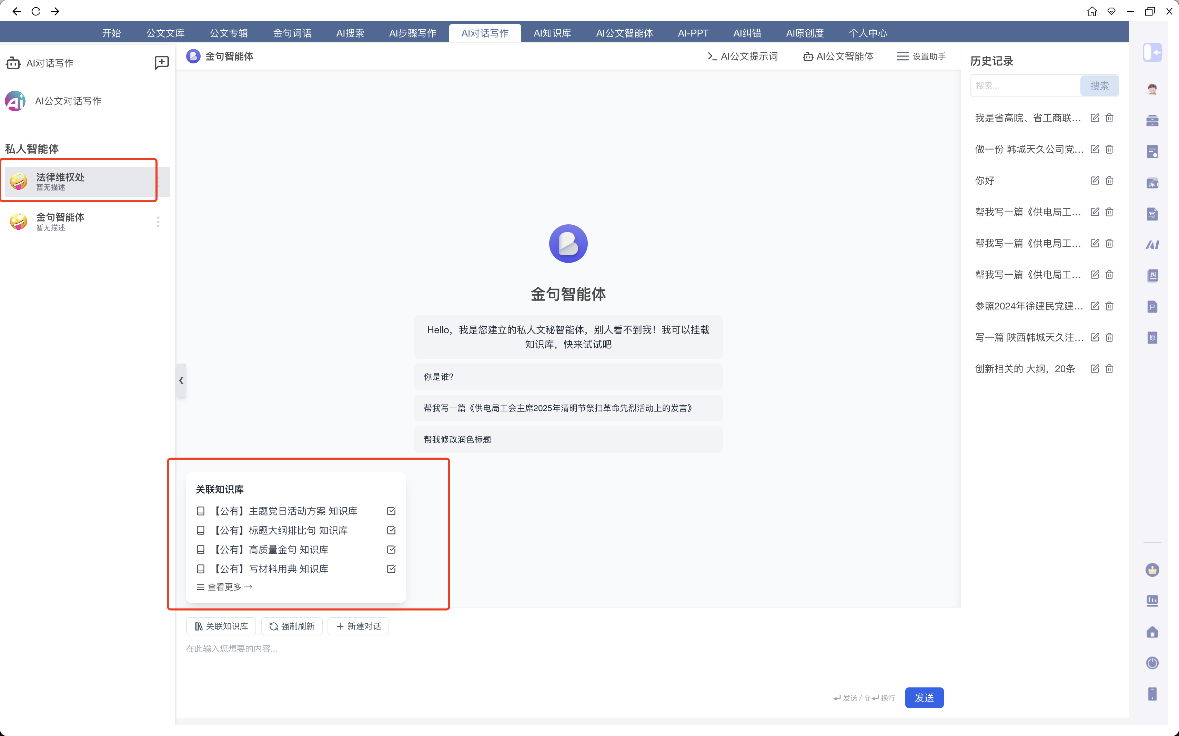
Task: Toggle the 写材料用典 知识库 checkbox
Action: point(391,569)
